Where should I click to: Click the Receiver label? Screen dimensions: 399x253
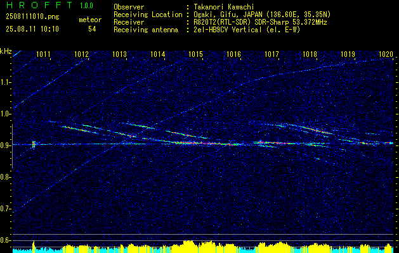pos(129,22)
